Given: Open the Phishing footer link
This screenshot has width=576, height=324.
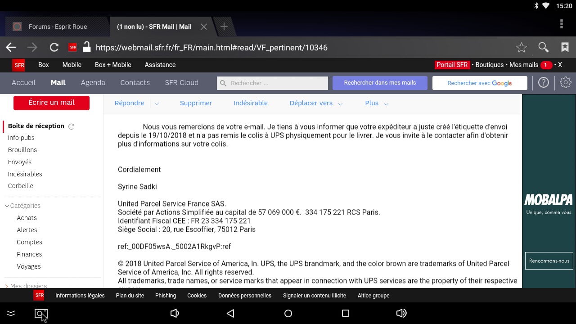Looking at the screenshot, I should pos(166,296).
